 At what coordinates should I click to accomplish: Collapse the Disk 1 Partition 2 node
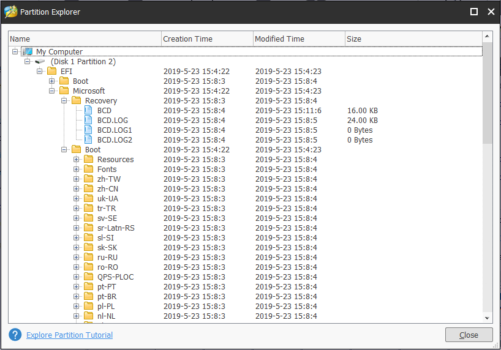tap(27, 61)
